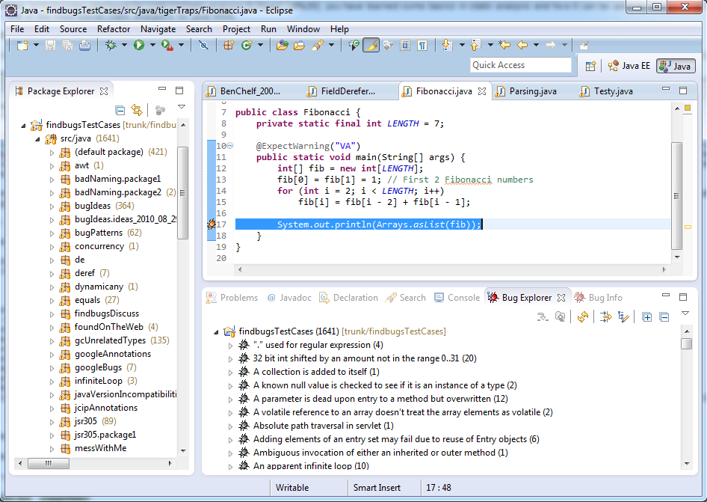Click the Quick Access search field
The image size is (707, 502).
point(520,65)
